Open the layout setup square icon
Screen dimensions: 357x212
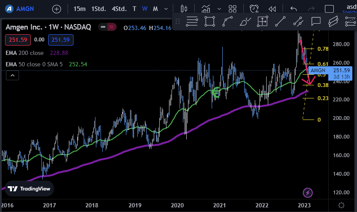point(329,9)
